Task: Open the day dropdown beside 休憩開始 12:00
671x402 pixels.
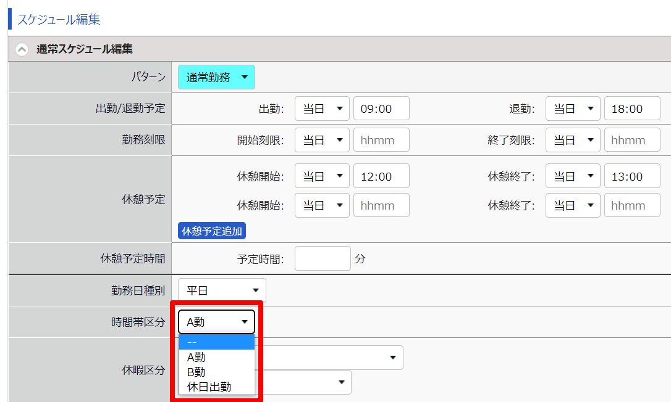Action: tap(323, 176)
